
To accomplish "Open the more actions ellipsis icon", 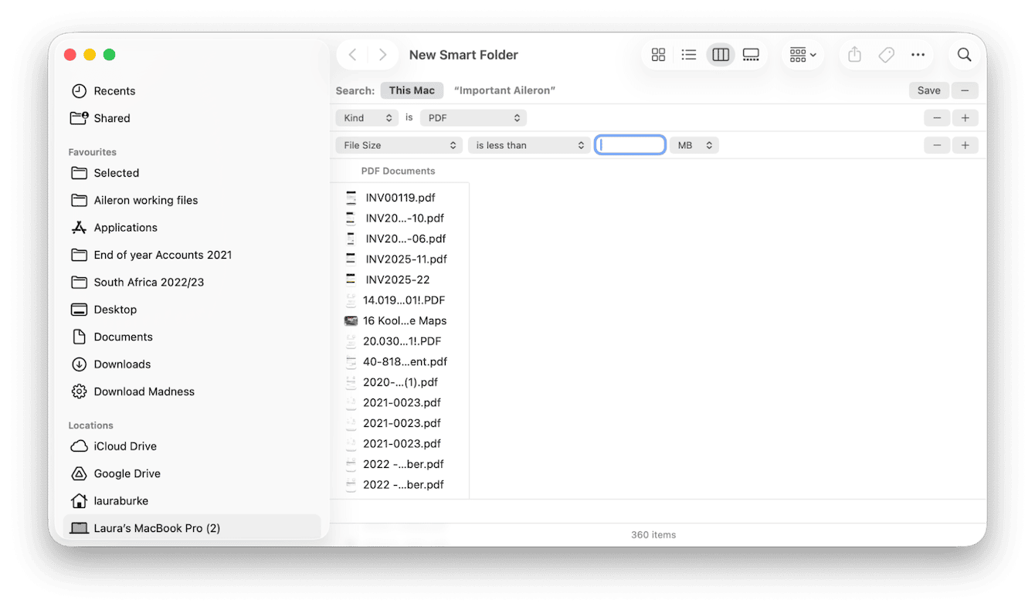I will 918,54.
